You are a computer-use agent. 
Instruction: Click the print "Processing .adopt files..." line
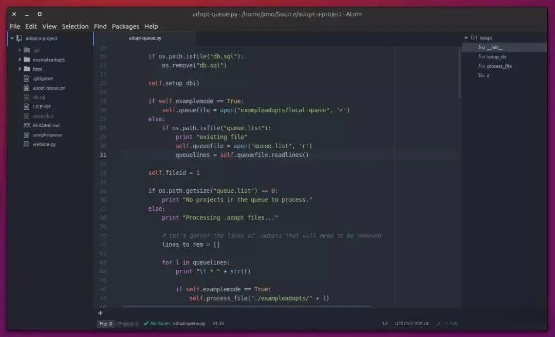[220, 217]
